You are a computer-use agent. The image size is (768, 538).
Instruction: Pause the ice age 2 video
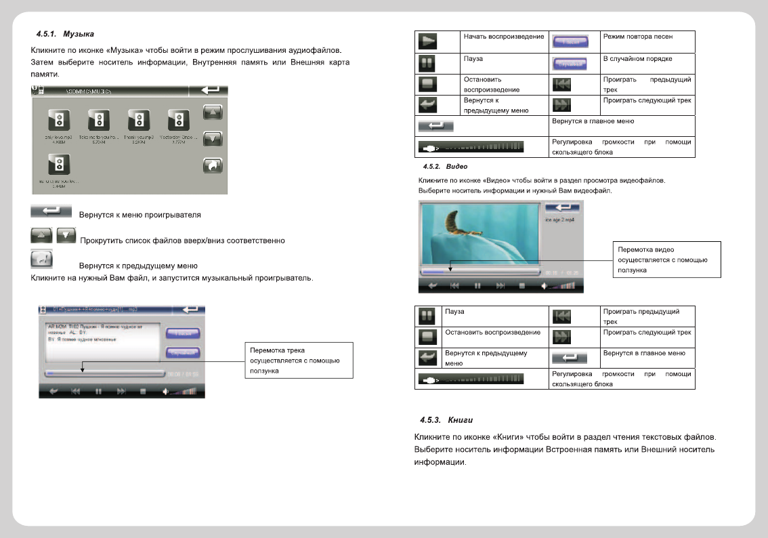pyautogui.click(x=477, y=286)
